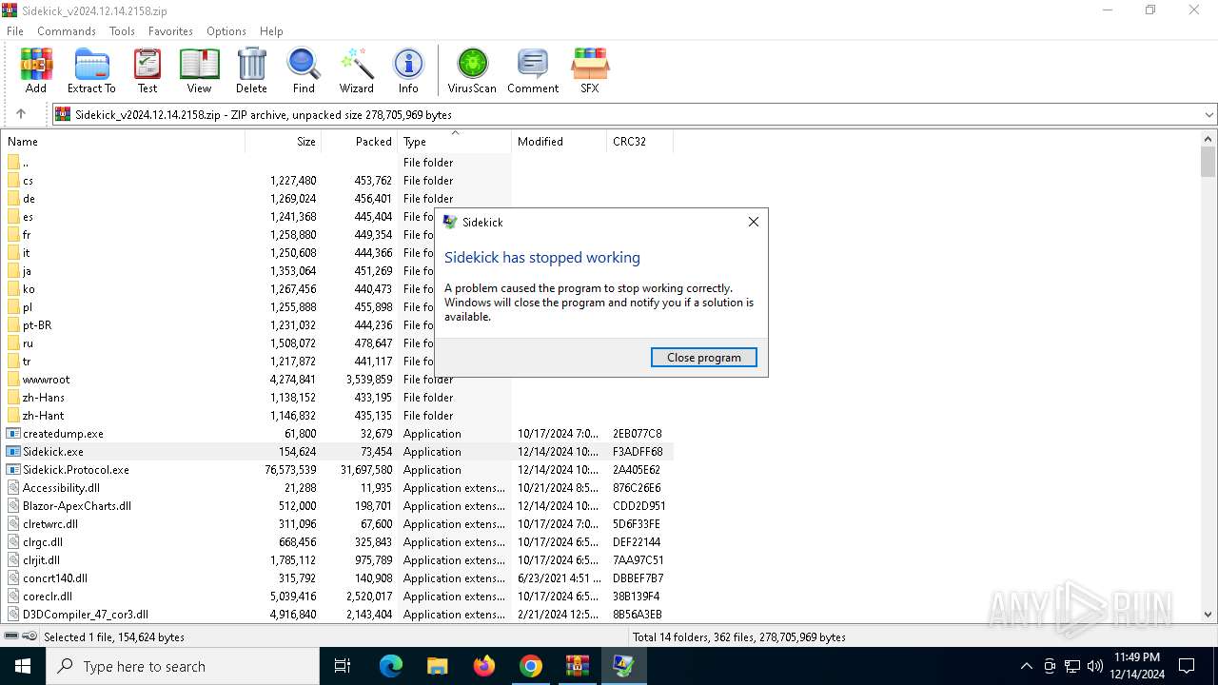Sort by Size column header
Viewport: 1218px width, 685px height.
coord(284,141)
